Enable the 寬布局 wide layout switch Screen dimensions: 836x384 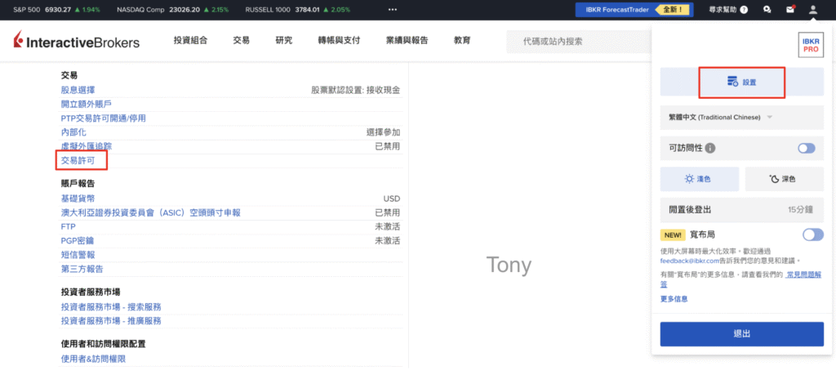point(812,234)
